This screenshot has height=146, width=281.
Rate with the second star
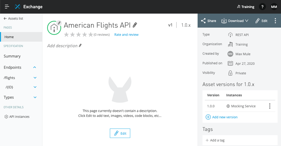pos(72,34)
